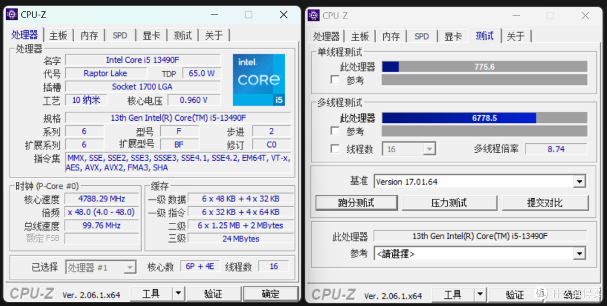Viewport: 607px width, 306px height.
Task: Click empty 参考 bar under 单线程测试
Action: [484, 80]
